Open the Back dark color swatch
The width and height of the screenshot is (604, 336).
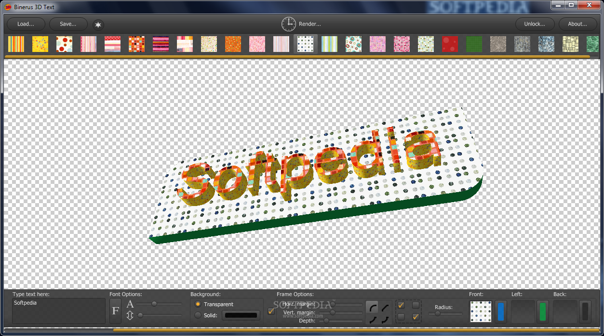click(585, 312)
